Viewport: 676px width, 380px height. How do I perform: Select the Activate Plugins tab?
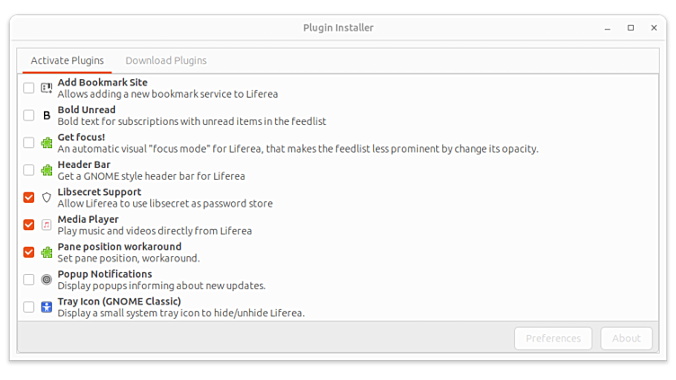tap(67, 60)
